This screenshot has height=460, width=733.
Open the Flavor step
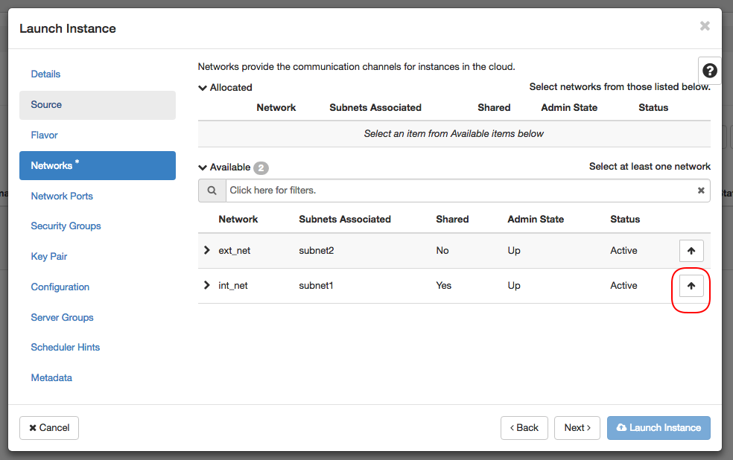point(98,135)
